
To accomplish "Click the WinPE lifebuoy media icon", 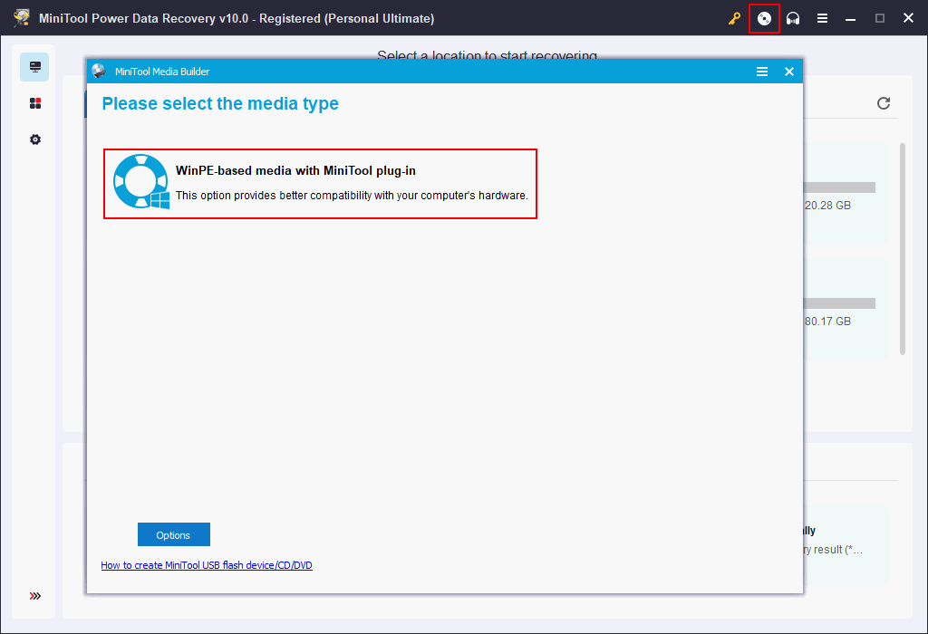I will (140, 181).
